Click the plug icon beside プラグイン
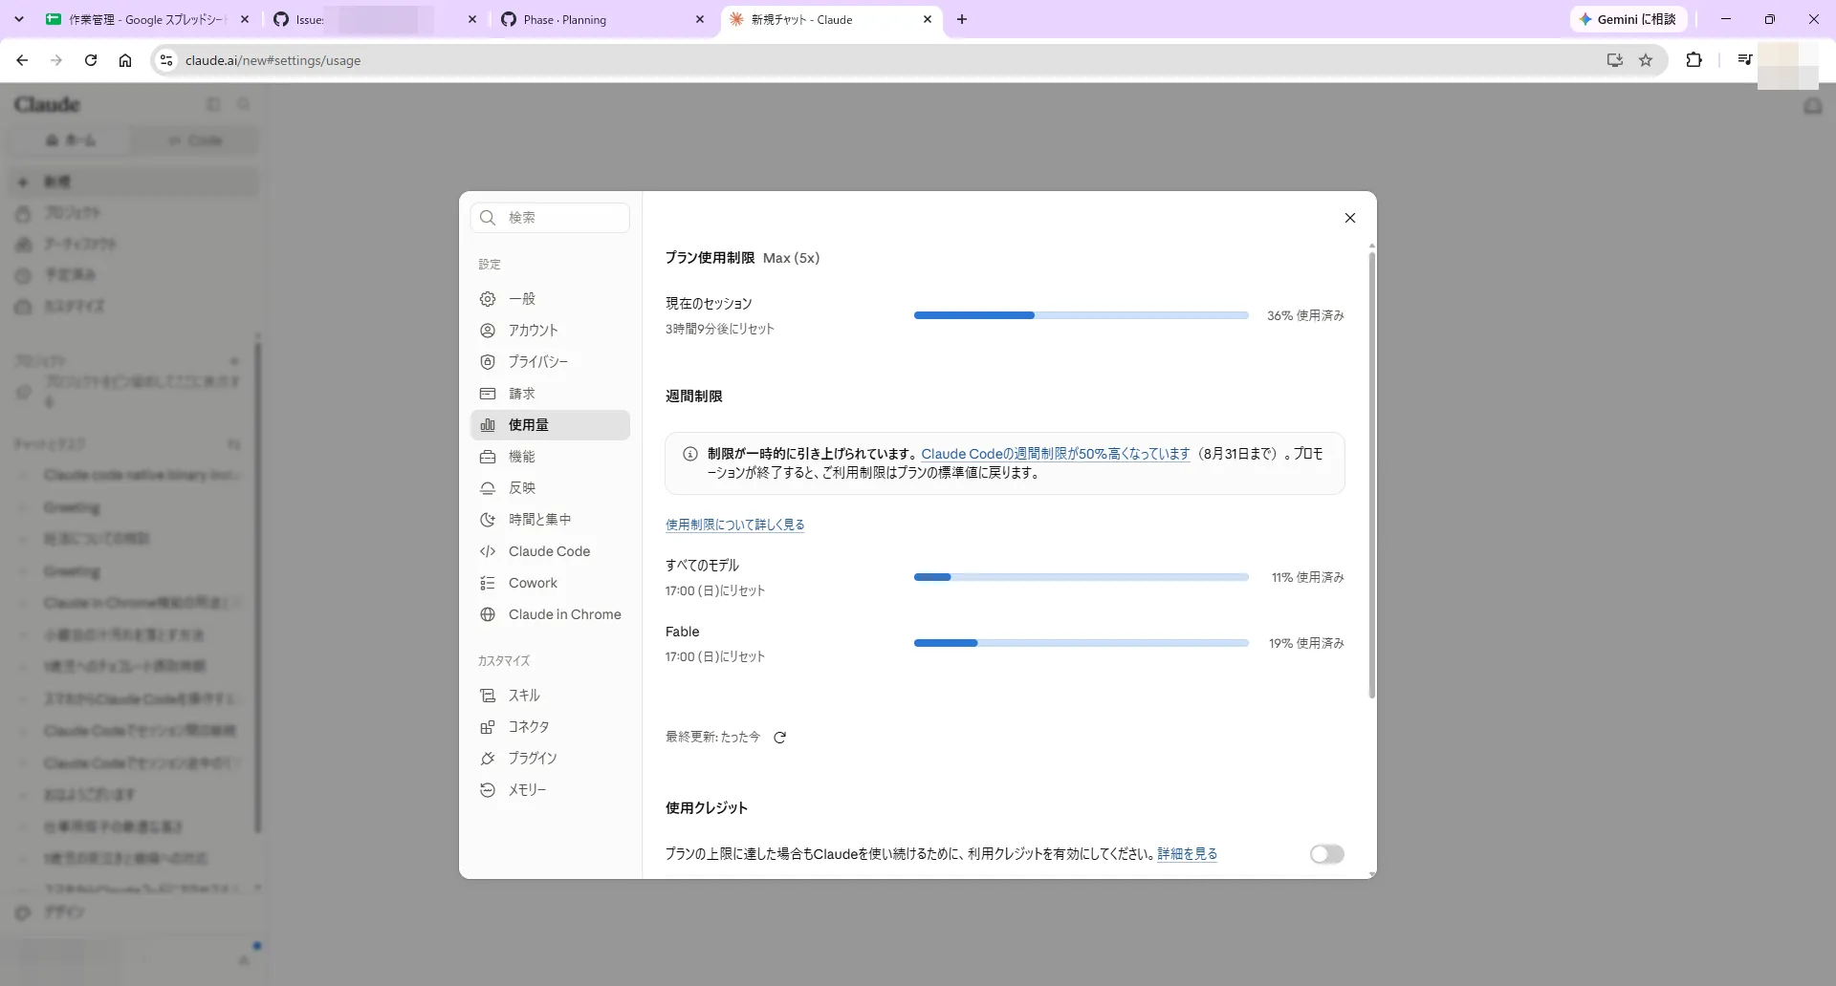The width and height of the screenshot is (1836, 986). 488,759
